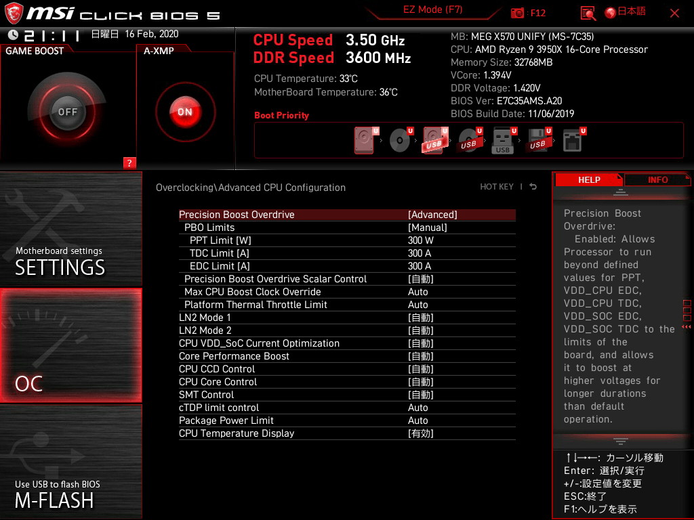This screenshot has width=694, height=520.
Task: Go back using the return arrow icon
Action: (533, 187)
